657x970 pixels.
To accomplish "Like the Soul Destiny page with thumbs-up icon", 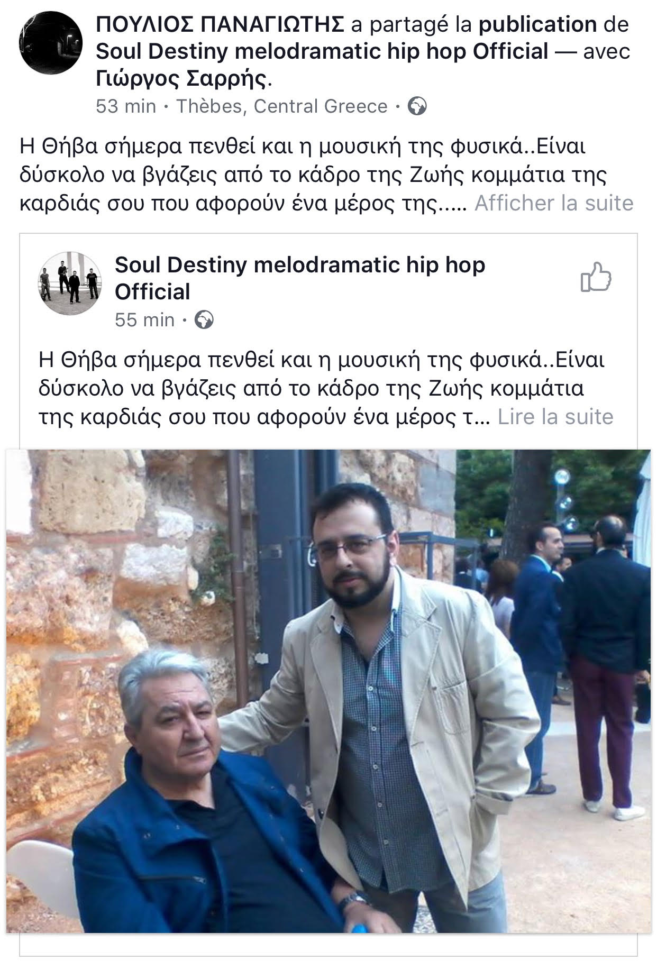I will [x=596, y=277].
